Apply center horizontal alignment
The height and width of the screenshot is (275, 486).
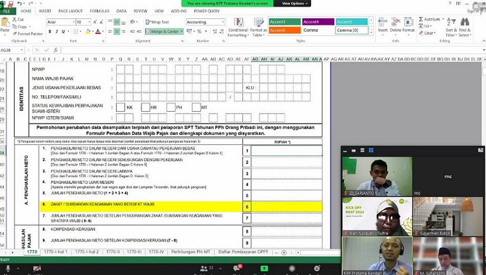(x=117, y=32)
